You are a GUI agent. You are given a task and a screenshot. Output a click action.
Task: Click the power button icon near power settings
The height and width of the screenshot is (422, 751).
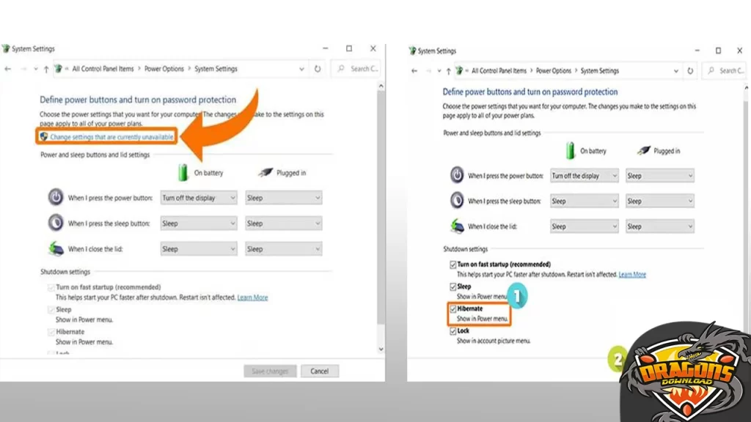pos(56,198)
